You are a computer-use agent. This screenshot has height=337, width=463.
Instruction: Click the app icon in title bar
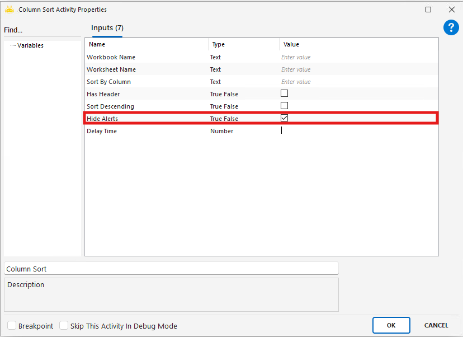(10, 10)
